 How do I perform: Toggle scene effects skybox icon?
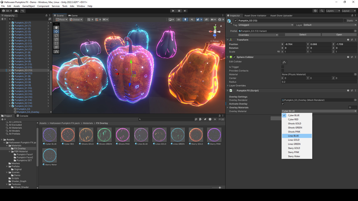click(198, 20)
